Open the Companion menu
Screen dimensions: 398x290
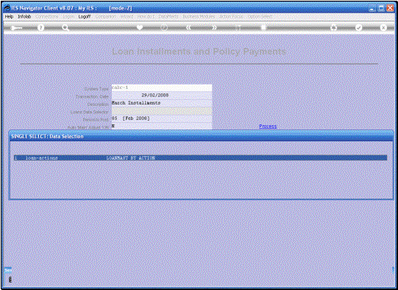(106, 16)
